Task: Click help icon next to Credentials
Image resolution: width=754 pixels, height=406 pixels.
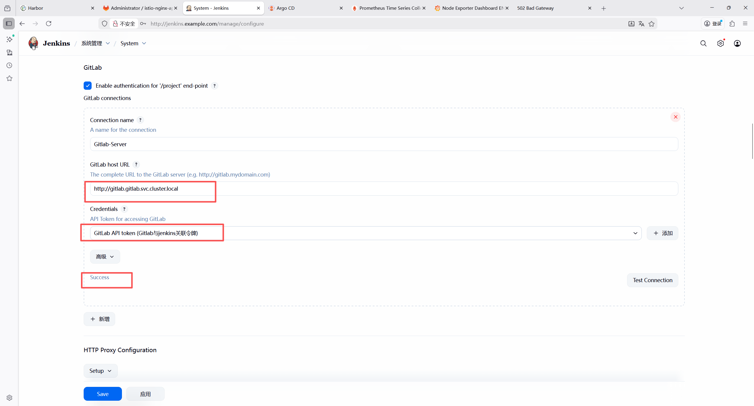Action: pyautogui.click(x=124, y=209)
